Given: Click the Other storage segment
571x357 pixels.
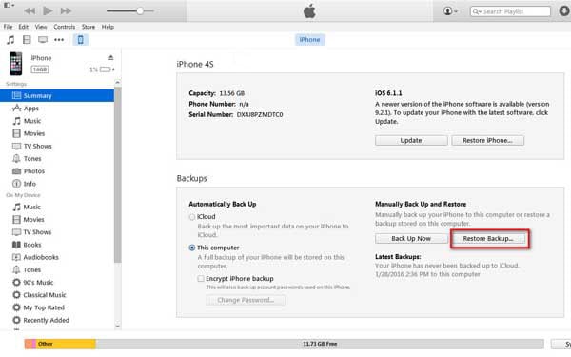Looking at the screenshot, I should click(x=66, y=344).
